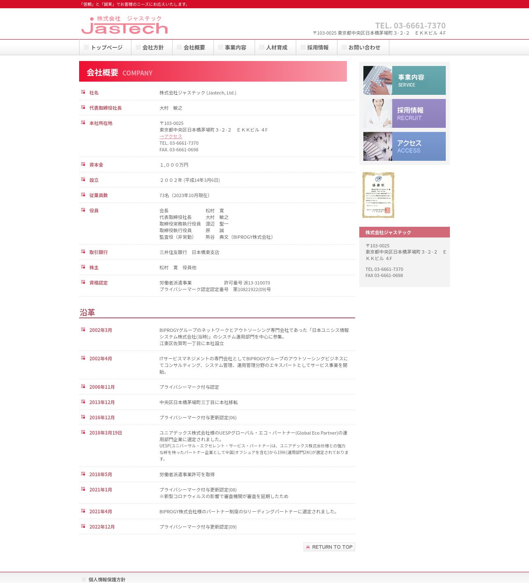Click the 従業員数 row label
Screen dimensions: 529x583
pos(98,195)
